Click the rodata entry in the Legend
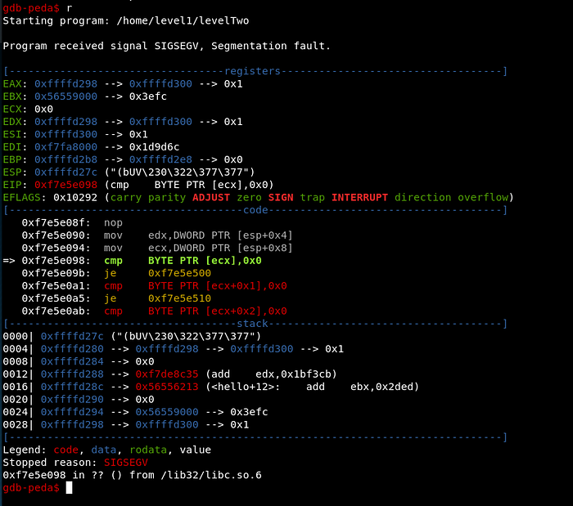 141,450
